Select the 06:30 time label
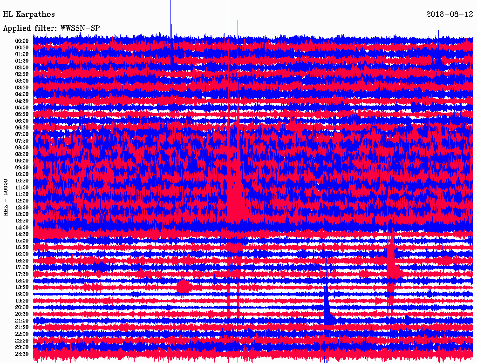477x363 pixels. click(22, 128)
